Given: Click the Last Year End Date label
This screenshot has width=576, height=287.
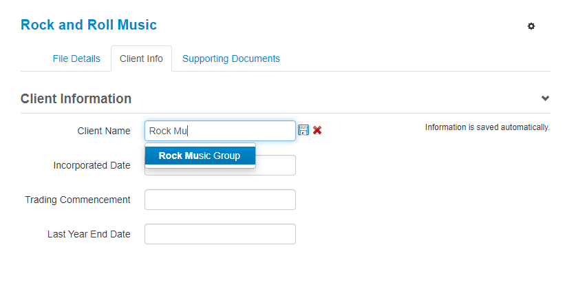Looking at the screenshot, I should 89,234.
